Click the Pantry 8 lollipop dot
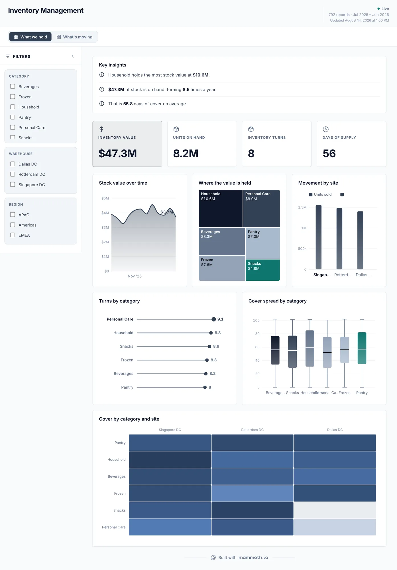The width and height of the screenshot is (397, 570). 205,387
